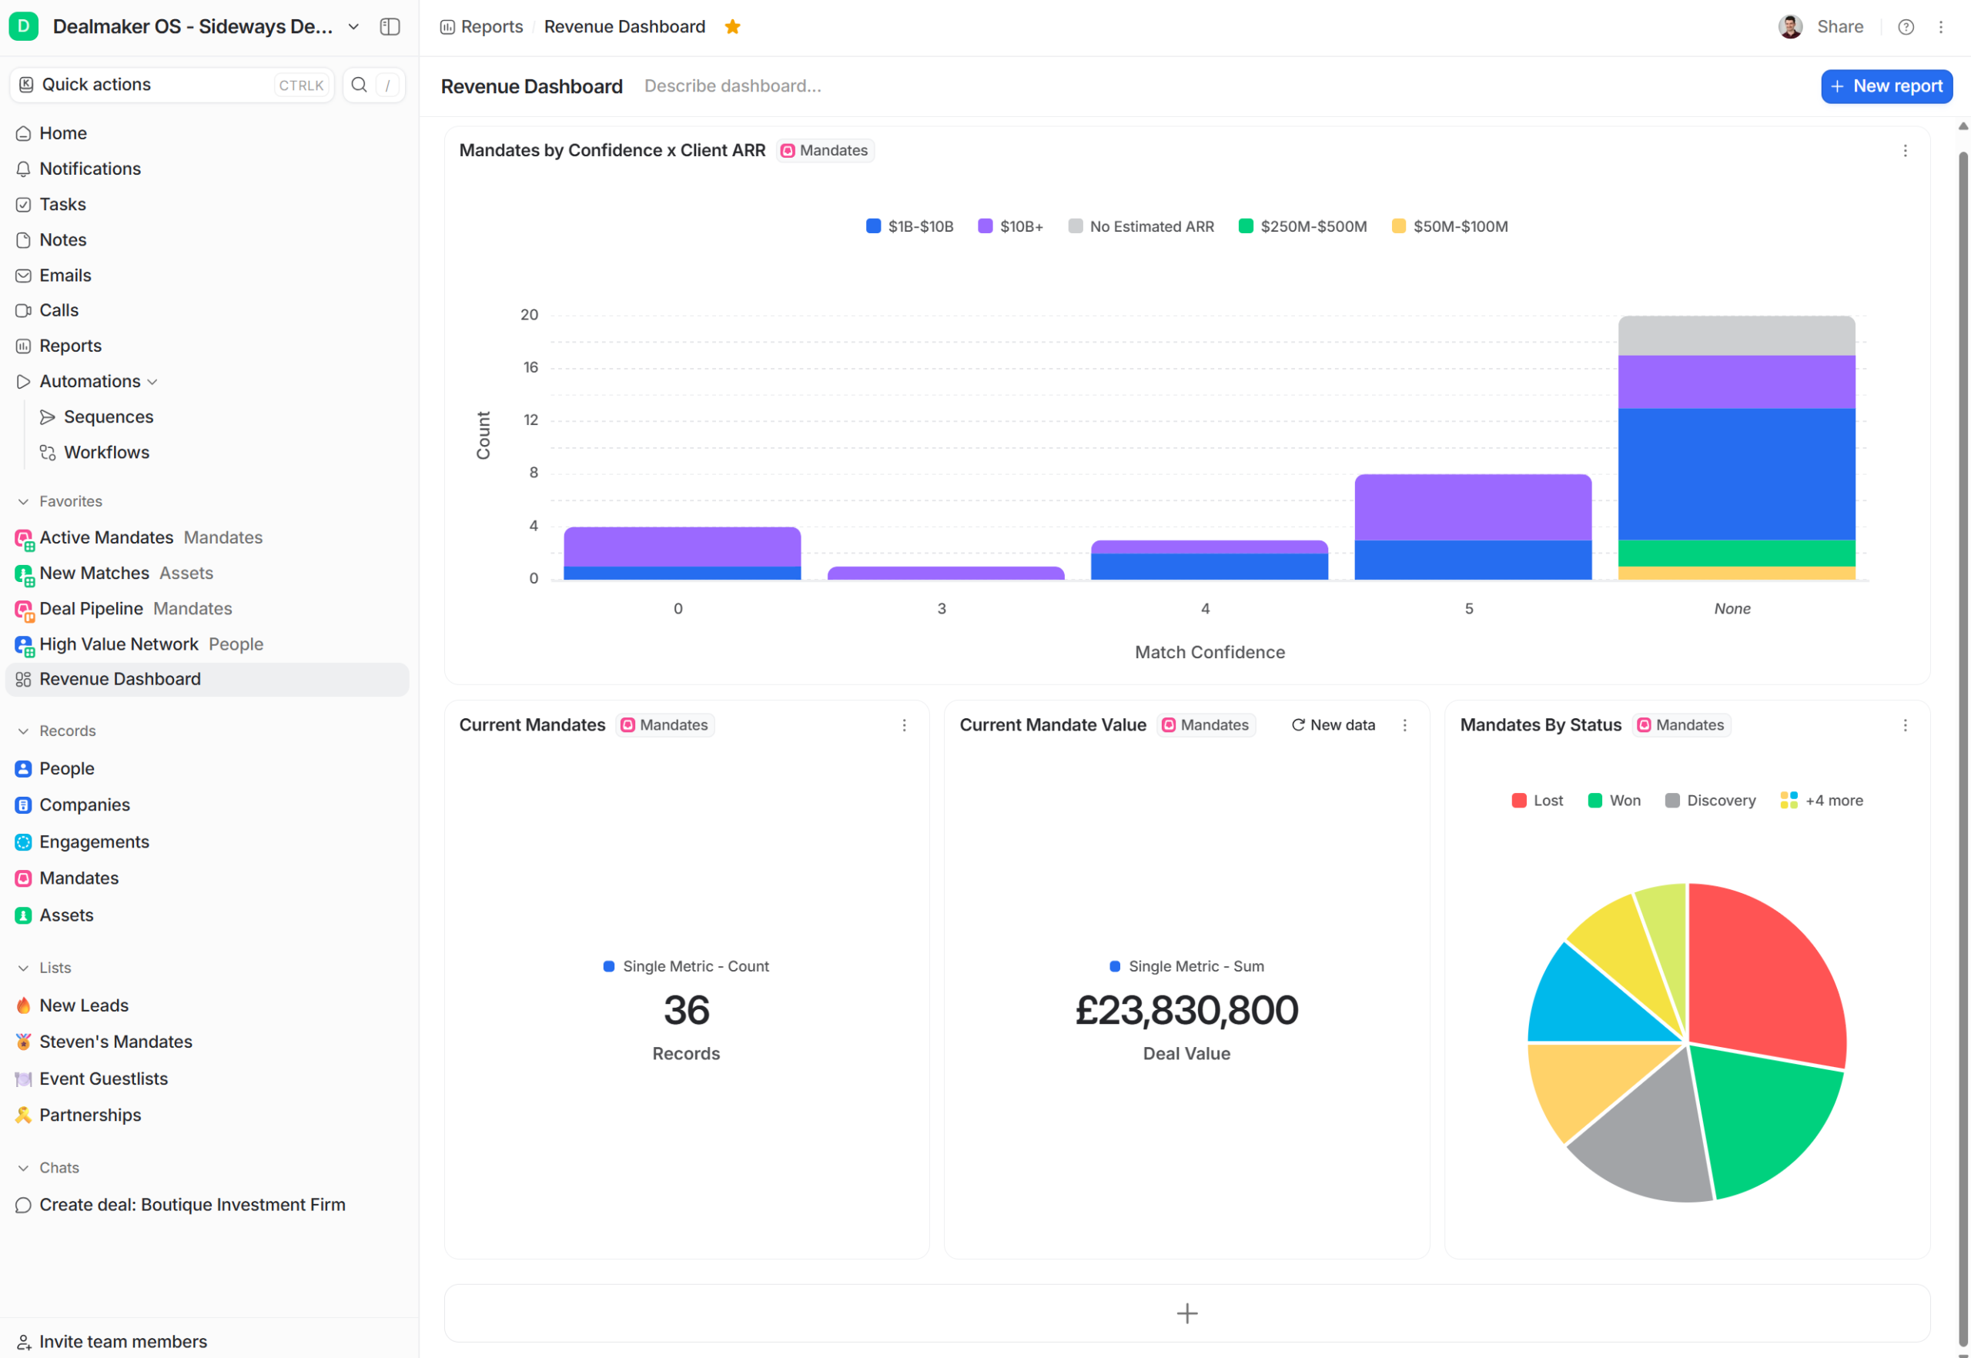
Task: Open the workspace switcher dropdown
Action: pos(353,26)
